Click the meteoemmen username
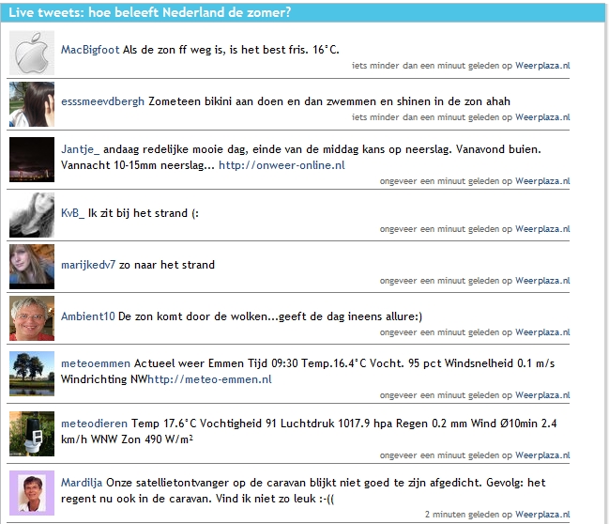The width and height of the screenshot is (609, 524). tap(96, 363)
